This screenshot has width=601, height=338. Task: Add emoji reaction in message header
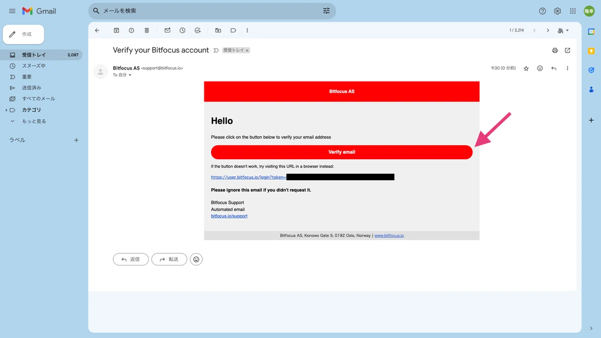[540, 69]
